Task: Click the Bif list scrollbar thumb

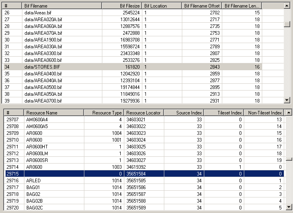Action: tap(287, 24)
